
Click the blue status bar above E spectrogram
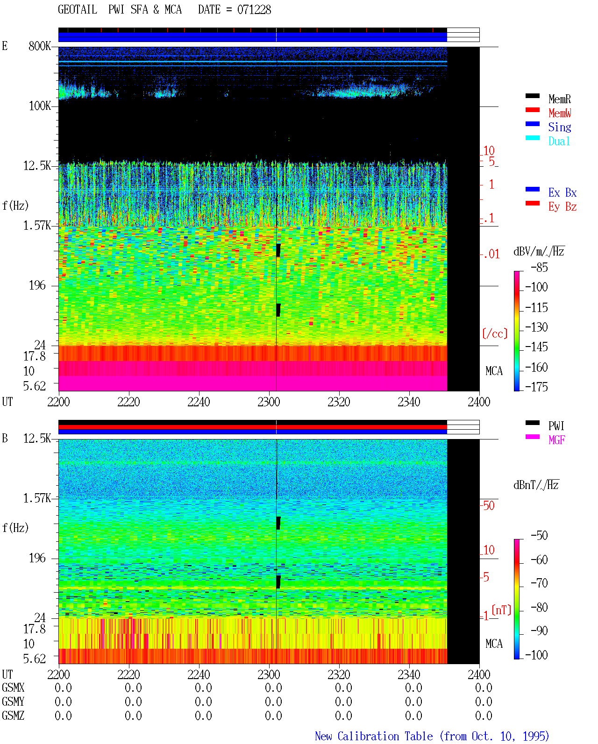click(252, 37)
